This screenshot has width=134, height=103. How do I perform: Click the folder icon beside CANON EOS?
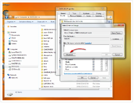[x=42, y=50]
